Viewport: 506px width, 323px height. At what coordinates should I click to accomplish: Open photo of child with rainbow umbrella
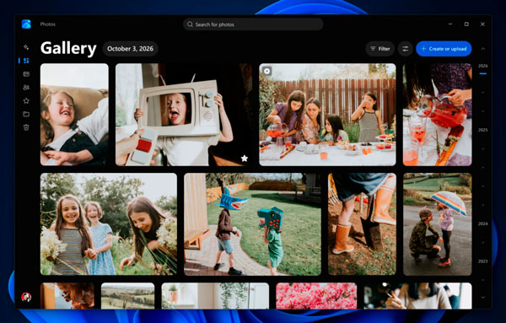click(437, 224)
